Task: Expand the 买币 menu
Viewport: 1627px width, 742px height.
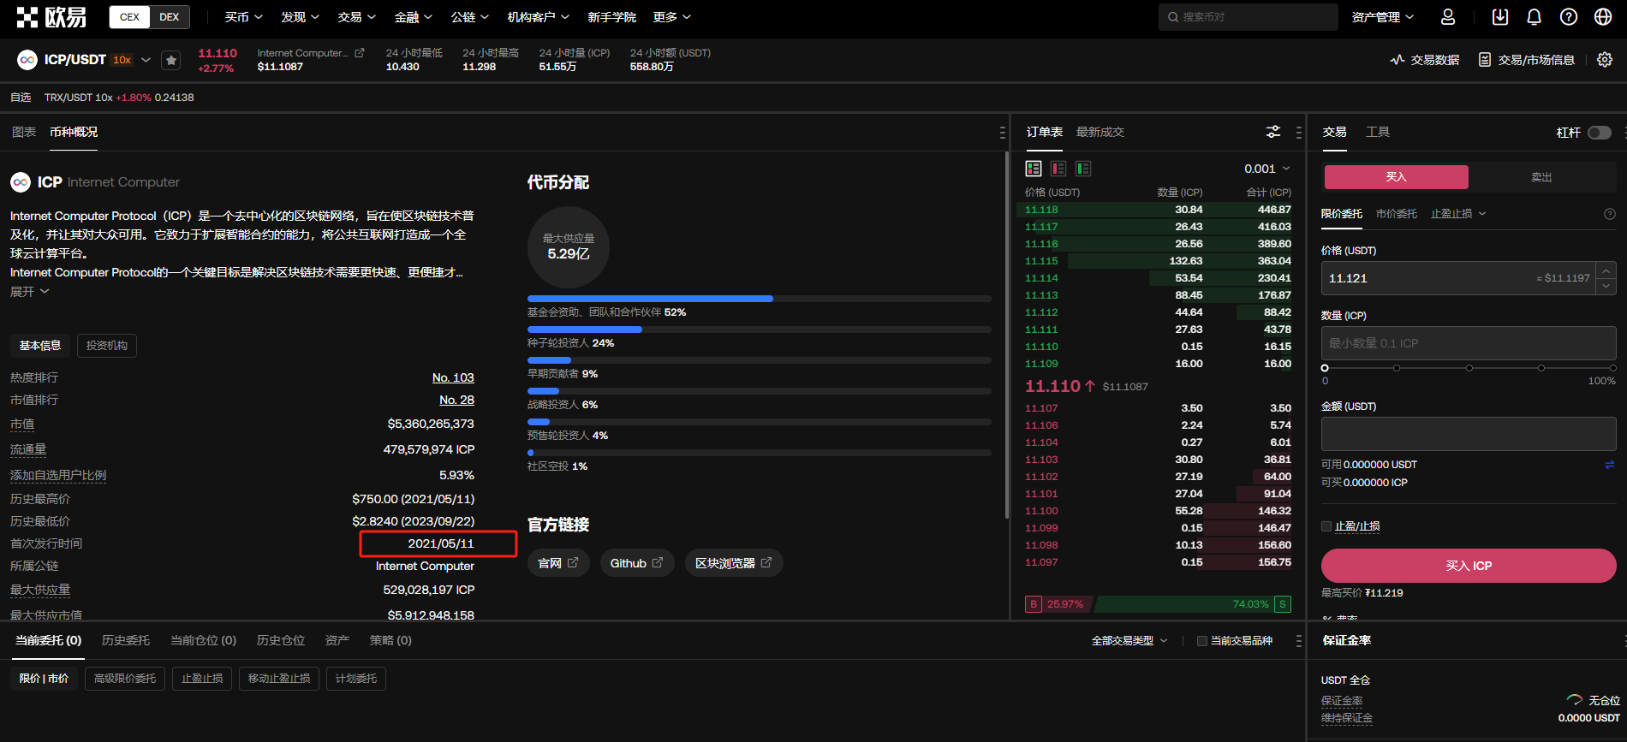Action: tap(244, 17)
